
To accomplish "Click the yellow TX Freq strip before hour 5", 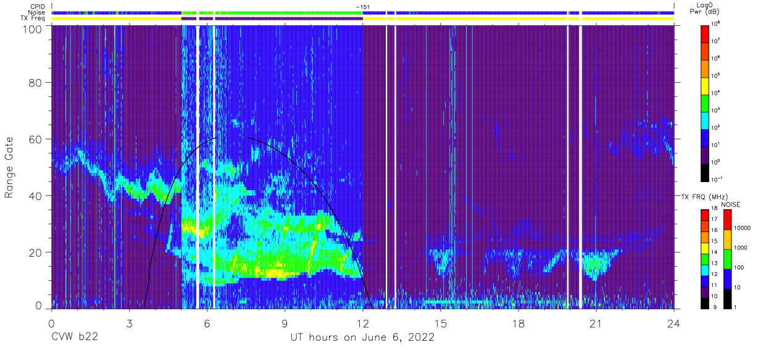I will (x=117, y=19).
